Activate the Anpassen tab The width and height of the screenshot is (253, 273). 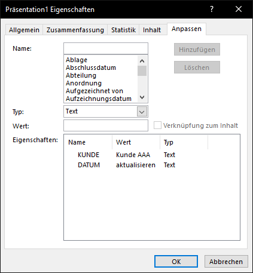point(187,29)
